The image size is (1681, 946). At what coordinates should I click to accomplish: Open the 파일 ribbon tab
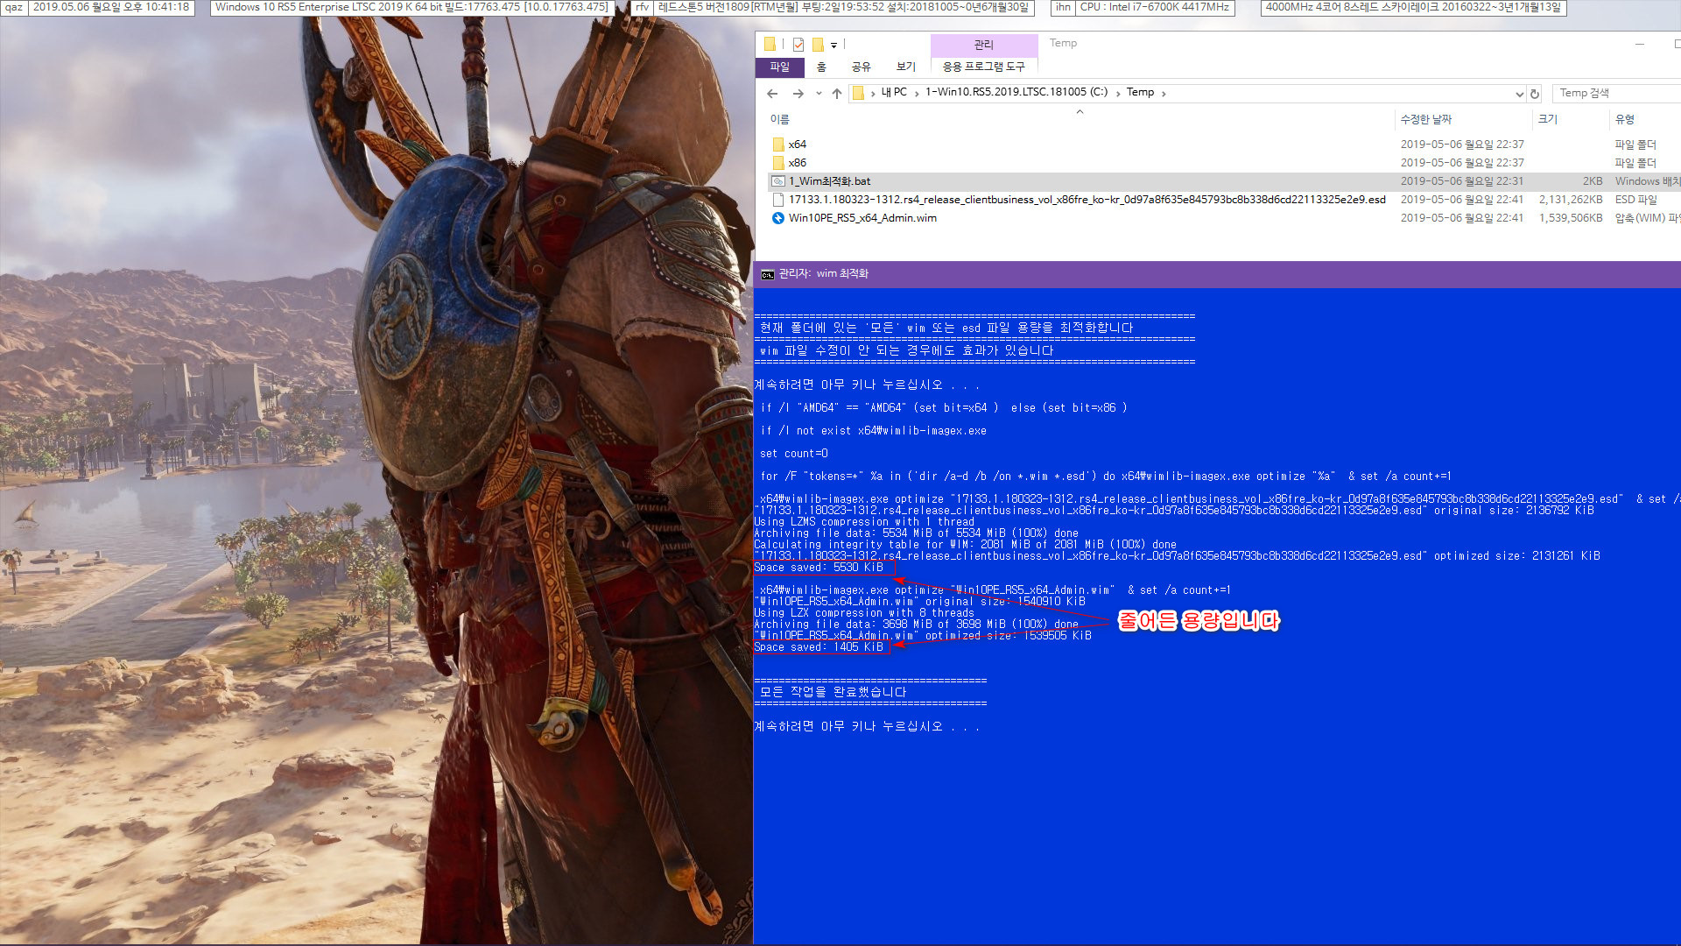tap(779, 67)
